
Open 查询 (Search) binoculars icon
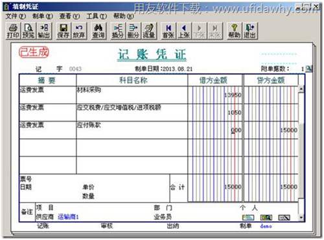click(98, 31)
